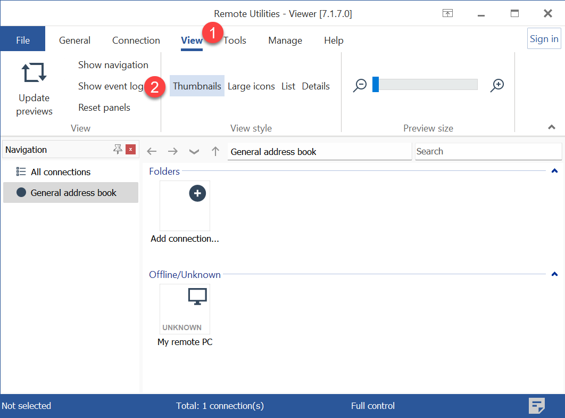565x418 pixels.
Task: Click the Update previews icon
Action: pyautogui.click(x=34, y=72)
